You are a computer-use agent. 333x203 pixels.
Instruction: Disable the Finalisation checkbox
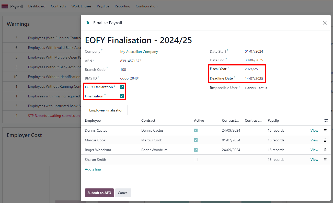tap(122, 96)
